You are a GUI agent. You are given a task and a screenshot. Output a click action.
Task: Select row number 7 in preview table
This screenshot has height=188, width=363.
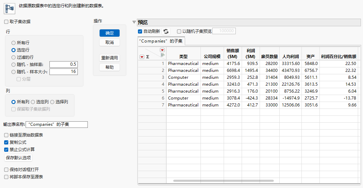click(152, 105)
